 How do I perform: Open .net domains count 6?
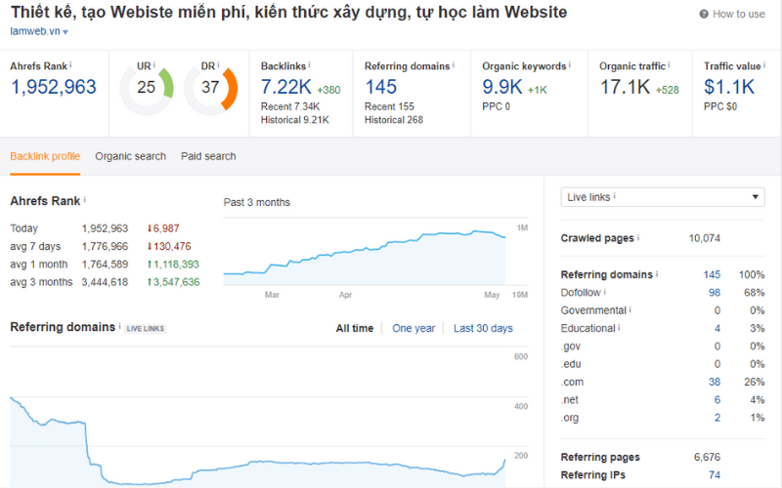[x=717, y=400]
